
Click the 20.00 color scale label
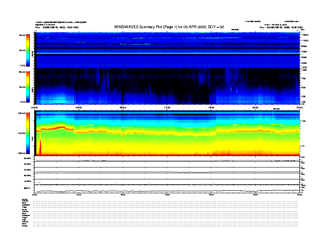point(22,50)
